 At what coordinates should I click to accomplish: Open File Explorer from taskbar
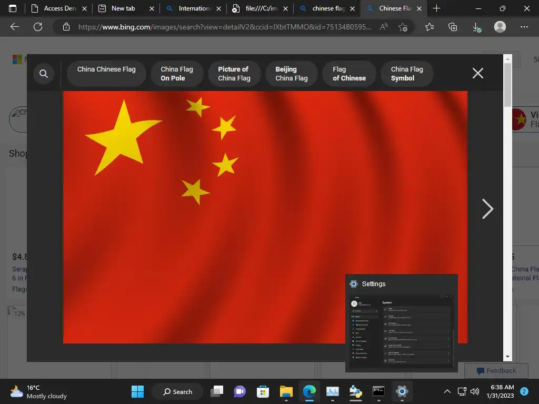[x=286, y=391]
